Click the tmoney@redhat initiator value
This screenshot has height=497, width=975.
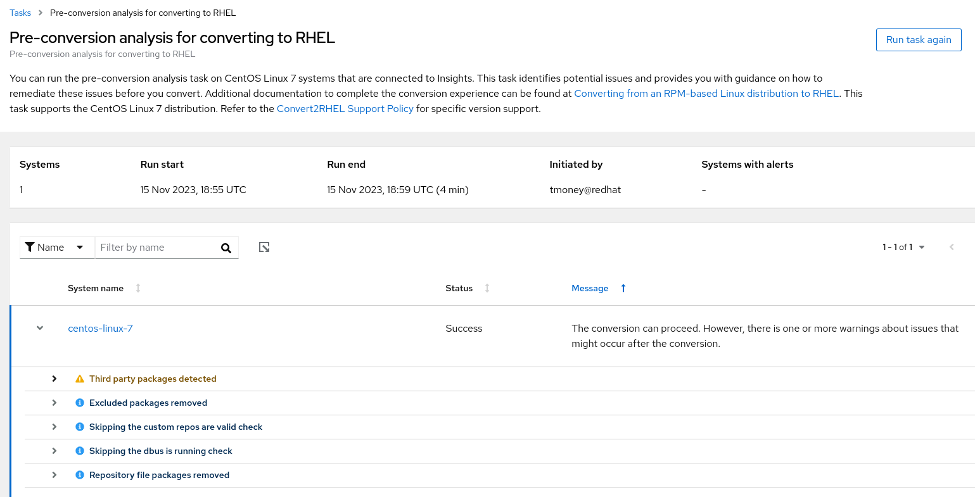click(585, 189)
